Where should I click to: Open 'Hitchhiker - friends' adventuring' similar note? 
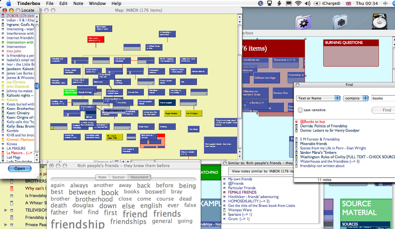(253, 197)
